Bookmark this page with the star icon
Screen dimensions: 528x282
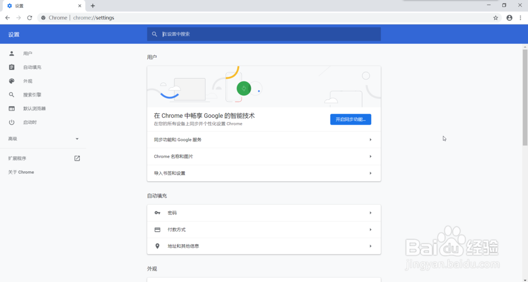pos(495,18)
